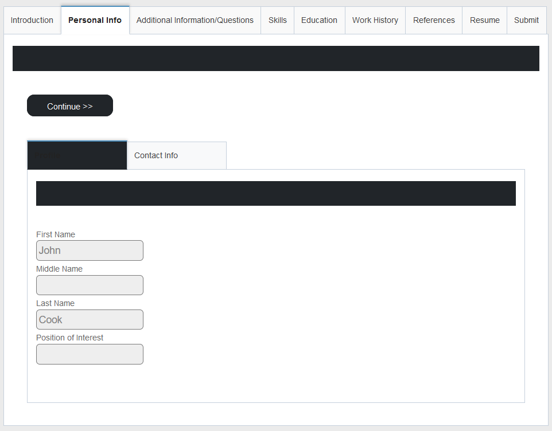552x431 pixels.
Task: Go to the Submit tab
Action: click(x=526, y=21)
